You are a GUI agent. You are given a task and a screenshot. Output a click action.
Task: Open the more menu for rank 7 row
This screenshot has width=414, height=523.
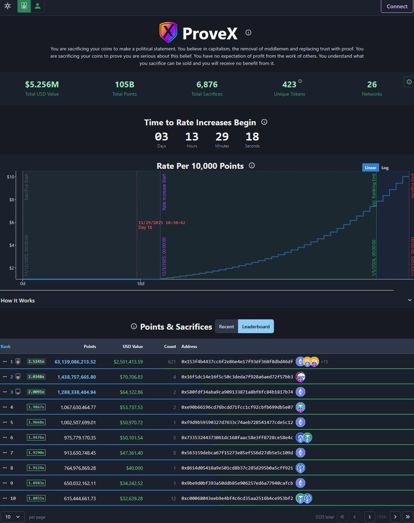coord(5,453)
